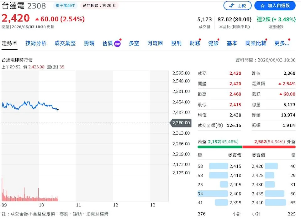Image resolution: width=301 pixels, height=219 pixels.
Task: Switch to the 成交彙整 tab
Action: 65,43
